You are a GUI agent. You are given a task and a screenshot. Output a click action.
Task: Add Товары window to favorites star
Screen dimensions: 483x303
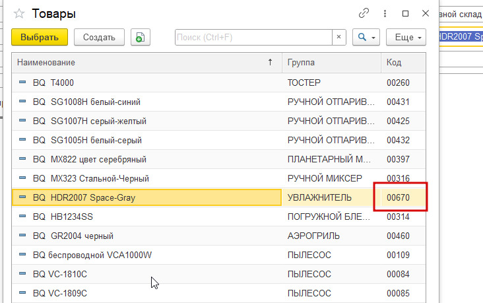(18, 14)
